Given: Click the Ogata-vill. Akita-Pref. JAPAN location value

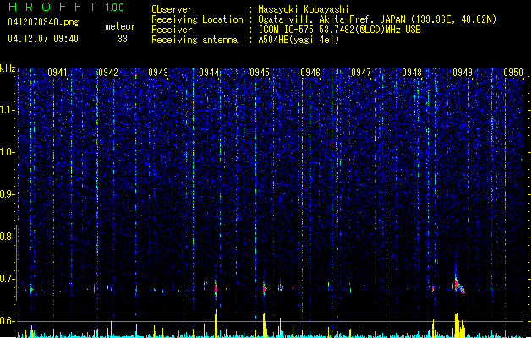Looking at the screenshot, I should (377, 19).
